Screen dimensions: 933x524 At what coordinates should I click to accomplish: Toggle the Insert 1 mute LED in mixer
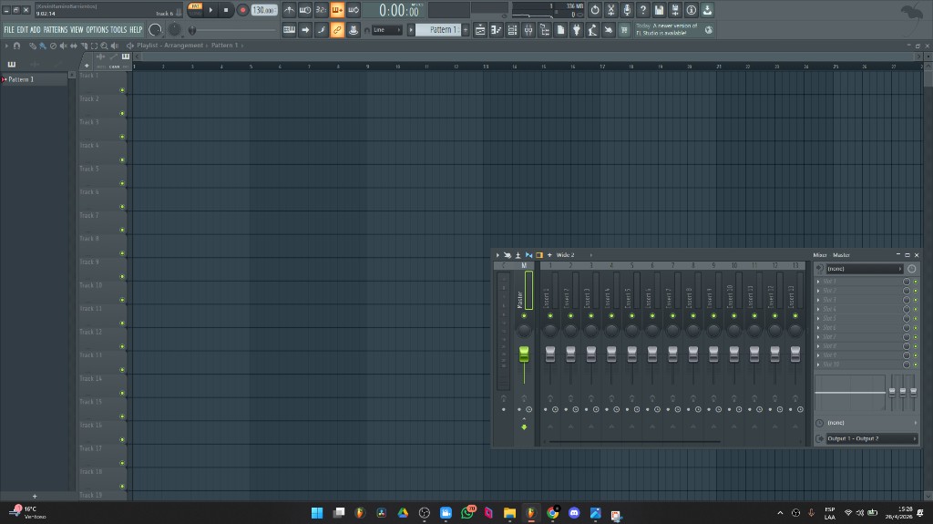550,315
